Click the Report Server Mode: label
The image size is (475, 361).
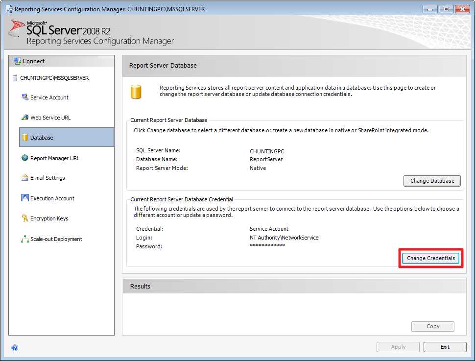tap(162, 168)
